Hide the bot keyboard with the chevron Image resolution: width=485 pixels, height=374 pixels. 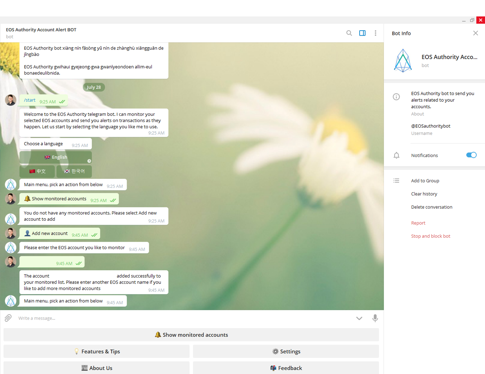point(359,318)
